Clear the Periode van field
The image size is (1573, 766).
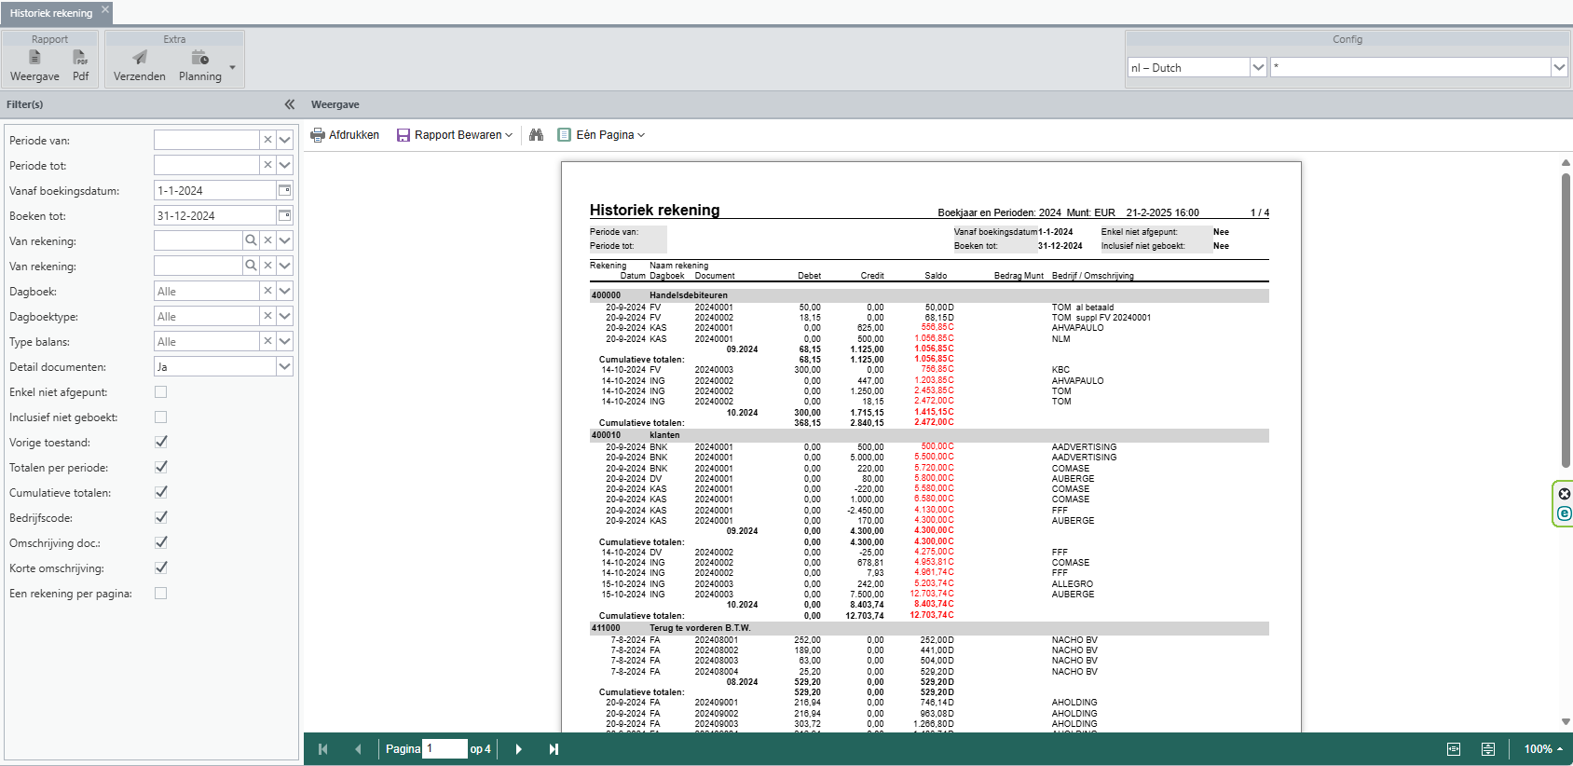(x=267, y=140)
